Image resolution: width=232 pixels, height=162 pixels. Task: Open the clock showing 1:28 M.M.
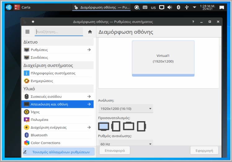207,7
